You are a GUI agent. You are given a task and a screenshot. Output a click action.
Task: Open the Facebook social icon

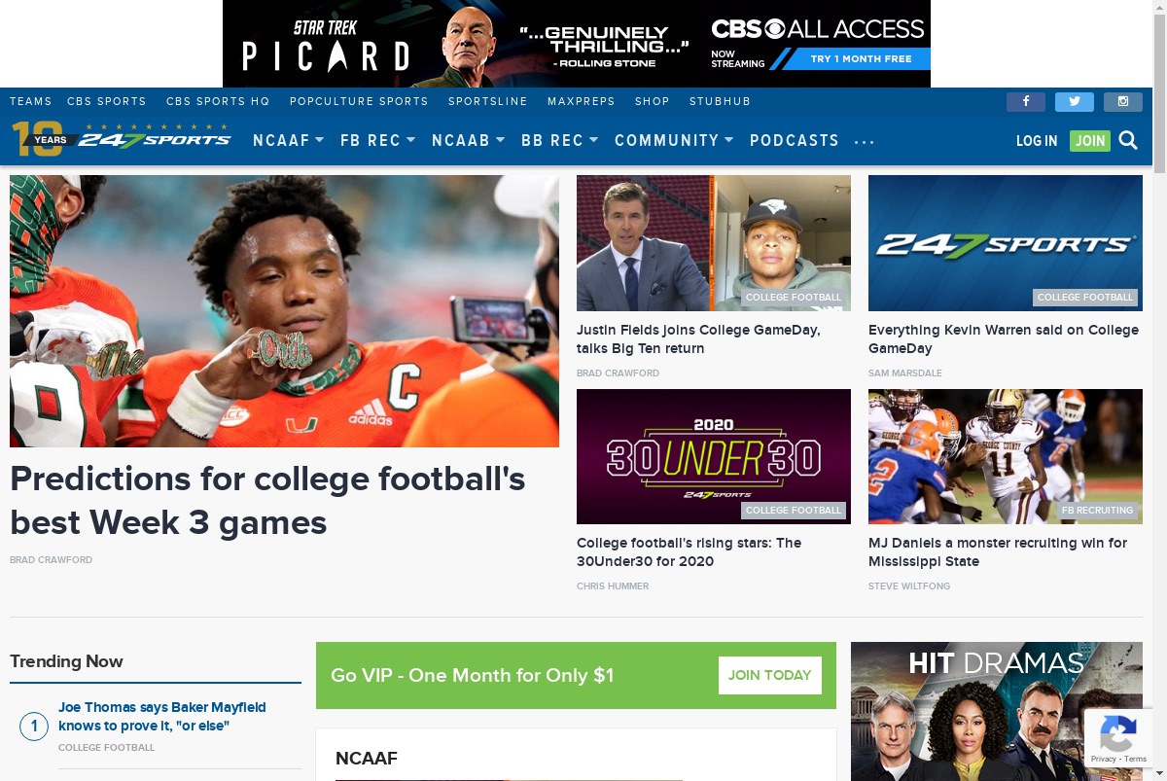tap(1025, 101)
